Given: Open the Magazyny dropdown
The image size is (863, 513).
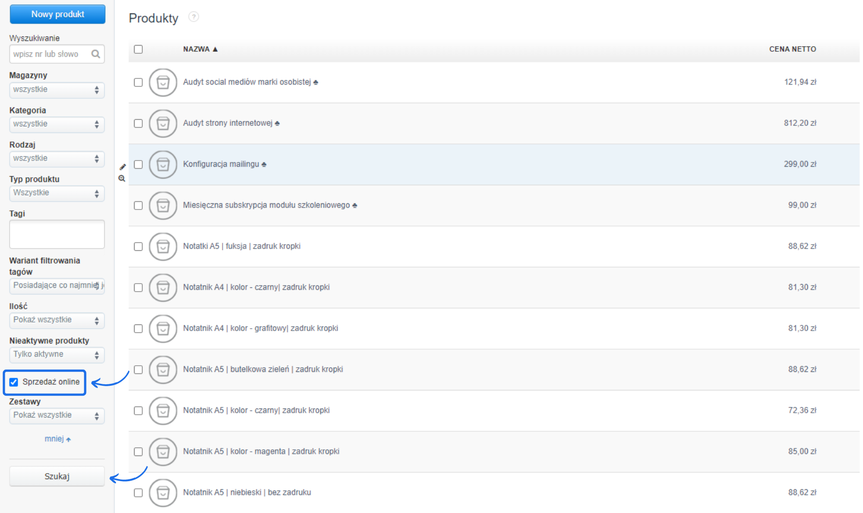Looking at the screenshot, I should coord(57,90).
